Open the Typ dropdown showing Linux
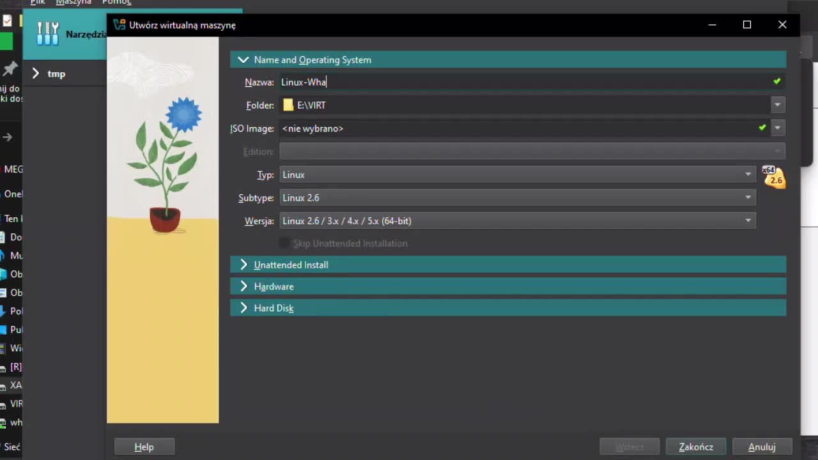 518,174
